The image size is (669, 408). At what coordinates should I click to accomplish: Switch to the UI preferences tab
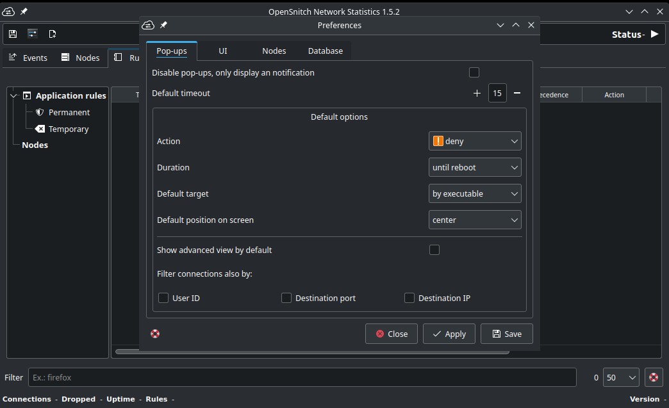[x=223, y=51]
